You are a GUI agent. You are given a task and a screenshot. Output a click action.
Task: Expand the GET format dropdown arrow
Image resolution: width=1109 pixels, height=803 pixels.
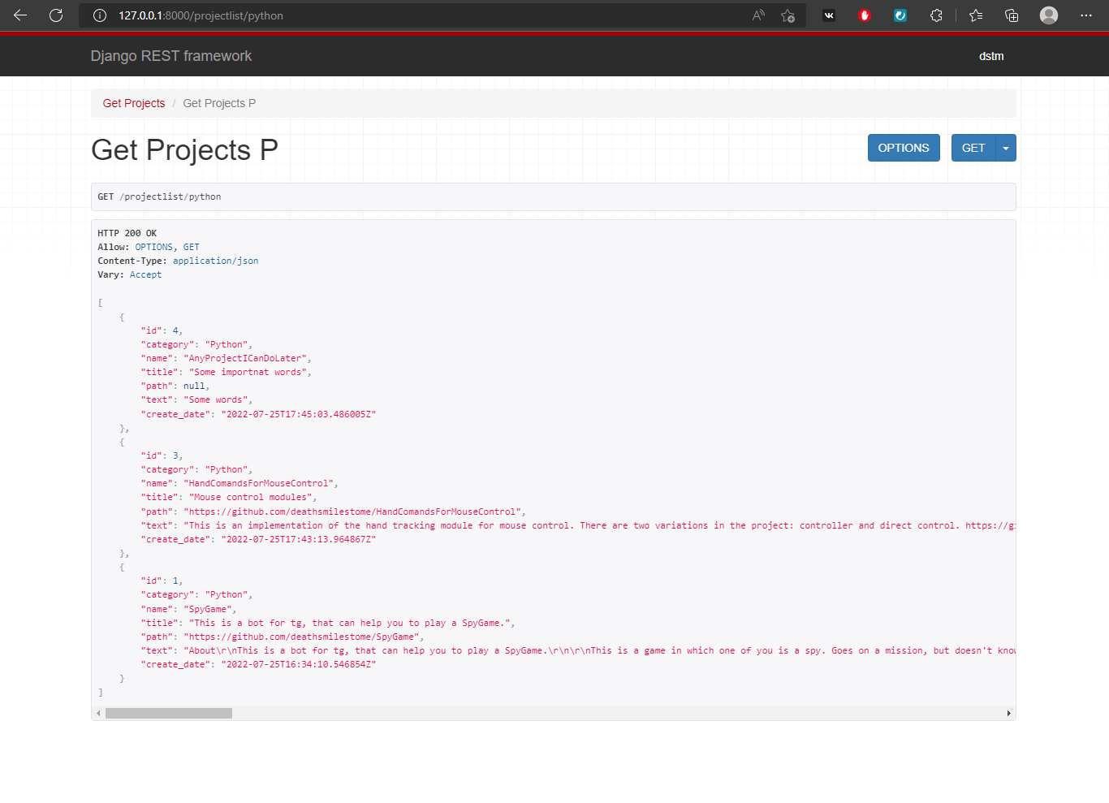point(1006,148)
